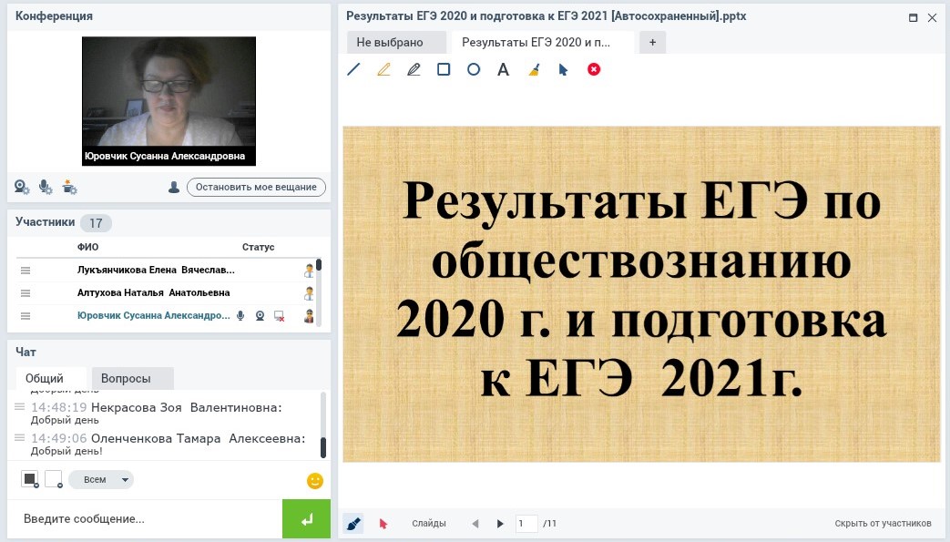
Task: Open menu for Некрасова Зоя chat message
Action: (19, 407)
